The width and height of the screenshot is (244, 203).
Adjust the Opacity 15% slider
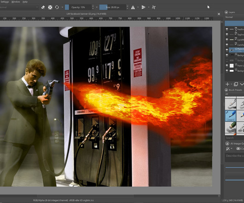(x=78, y=7)
